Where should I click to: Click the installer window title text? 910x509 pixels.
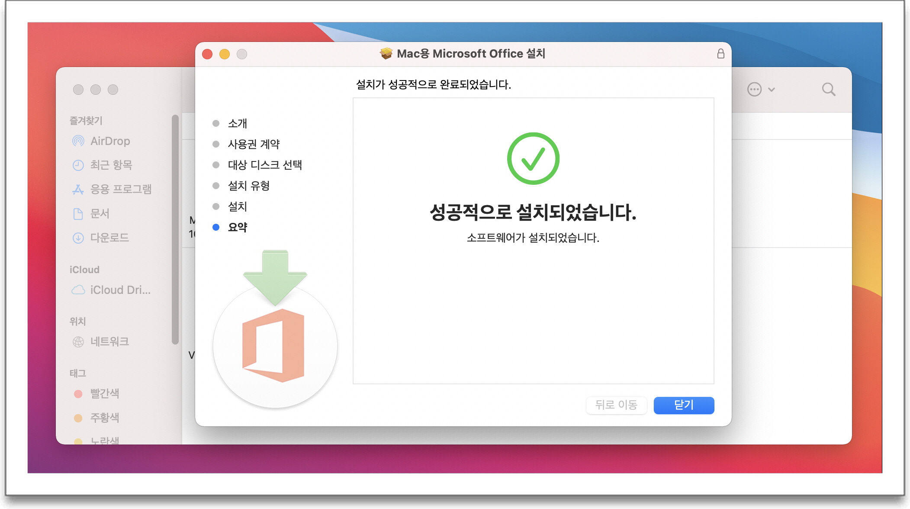pyautogui.click(x=471, y=54)
